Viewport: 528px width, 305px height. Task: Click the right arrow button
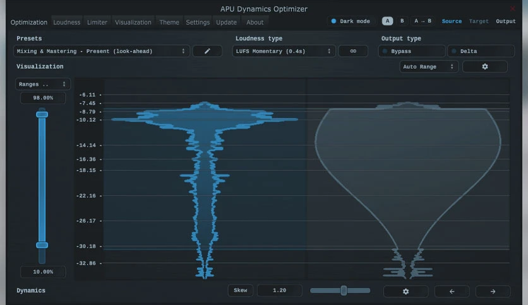[x=493, y=291]
